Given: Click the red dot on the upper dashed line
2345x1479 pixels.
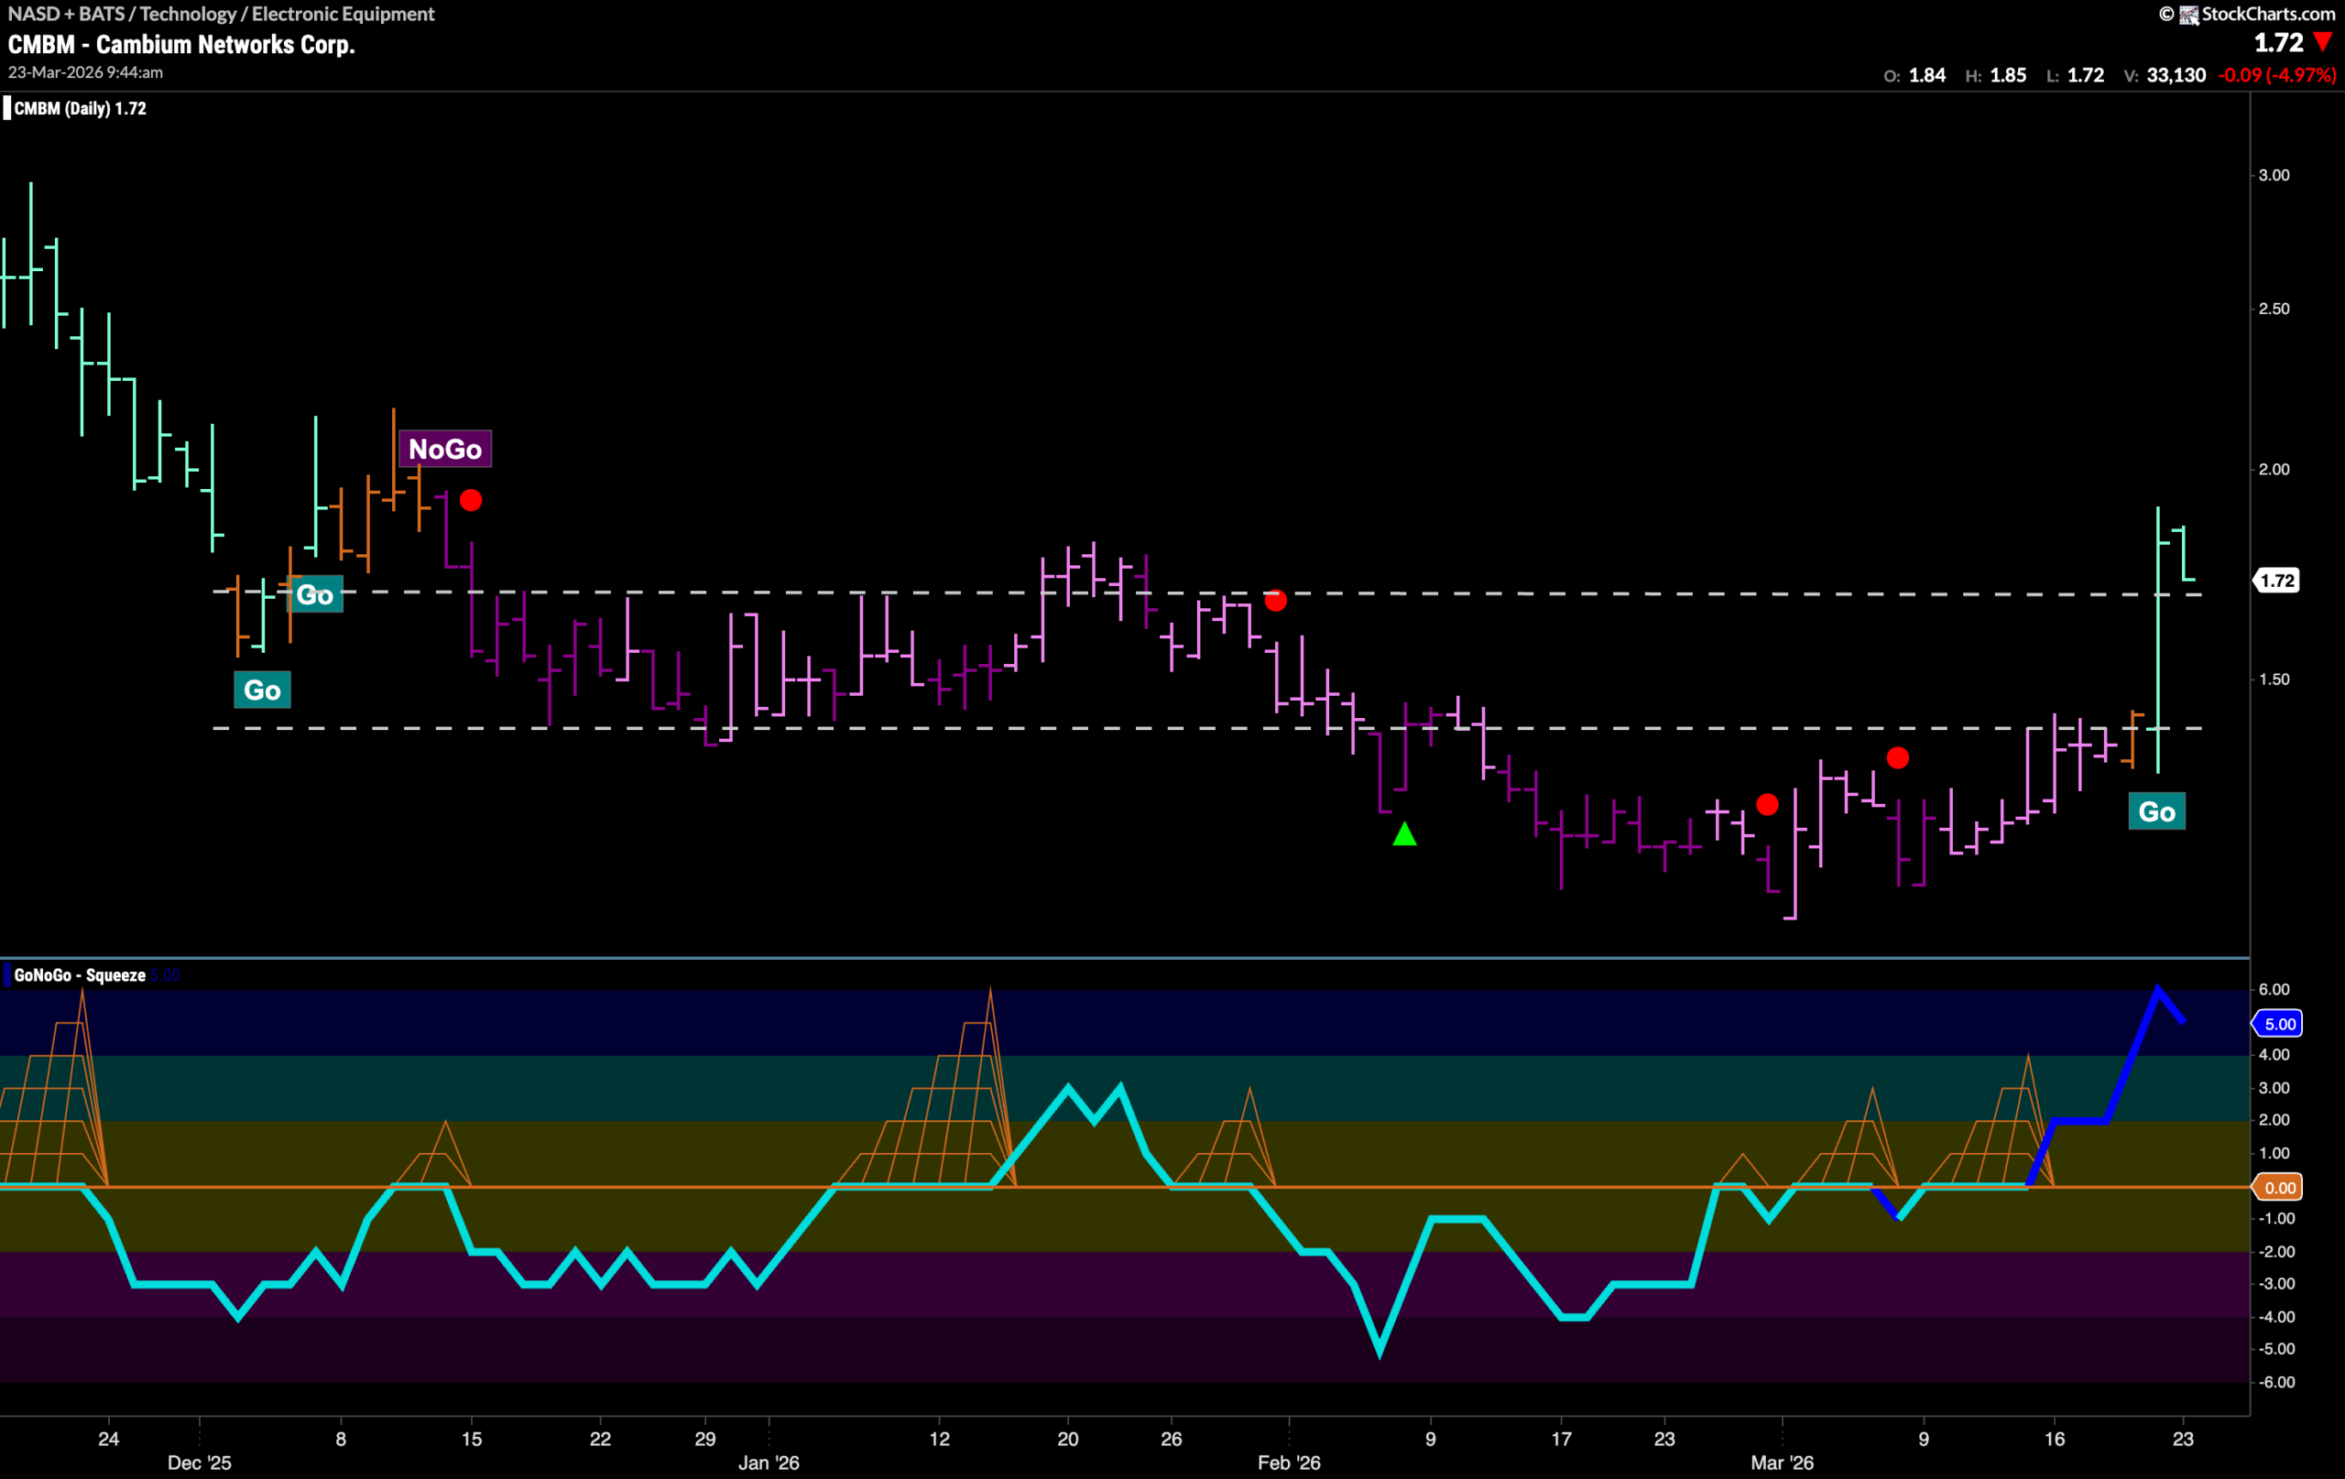Looking at the screenshot, I should (1276, 601).
